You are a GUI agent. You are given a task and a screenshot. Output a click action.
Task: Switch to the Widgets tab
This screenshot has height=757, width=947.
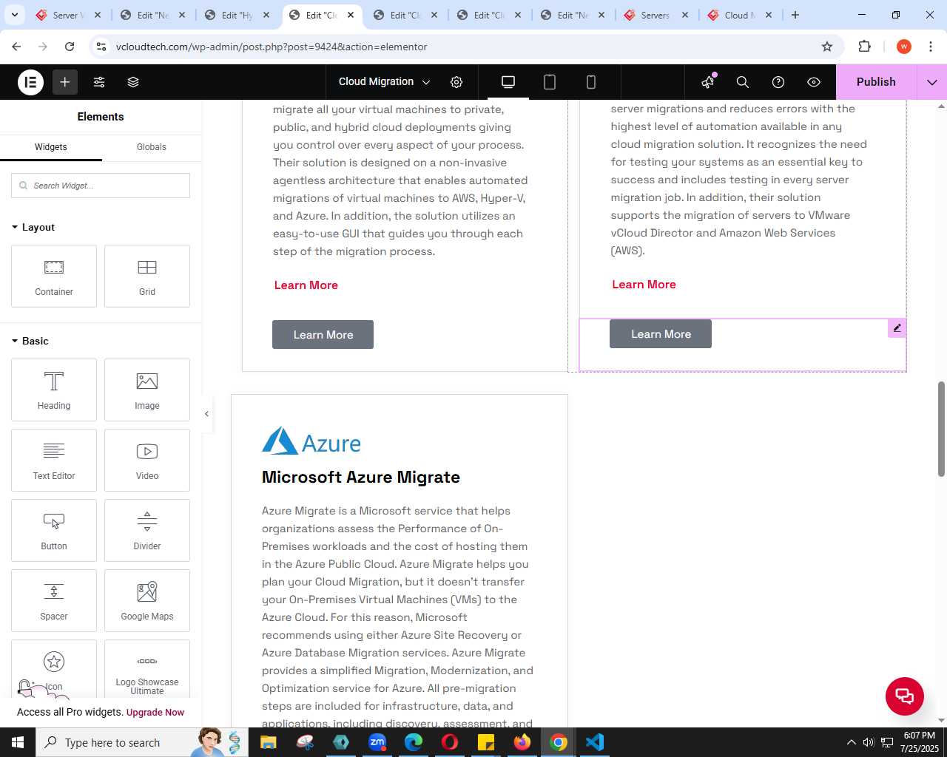pos(51,147)
